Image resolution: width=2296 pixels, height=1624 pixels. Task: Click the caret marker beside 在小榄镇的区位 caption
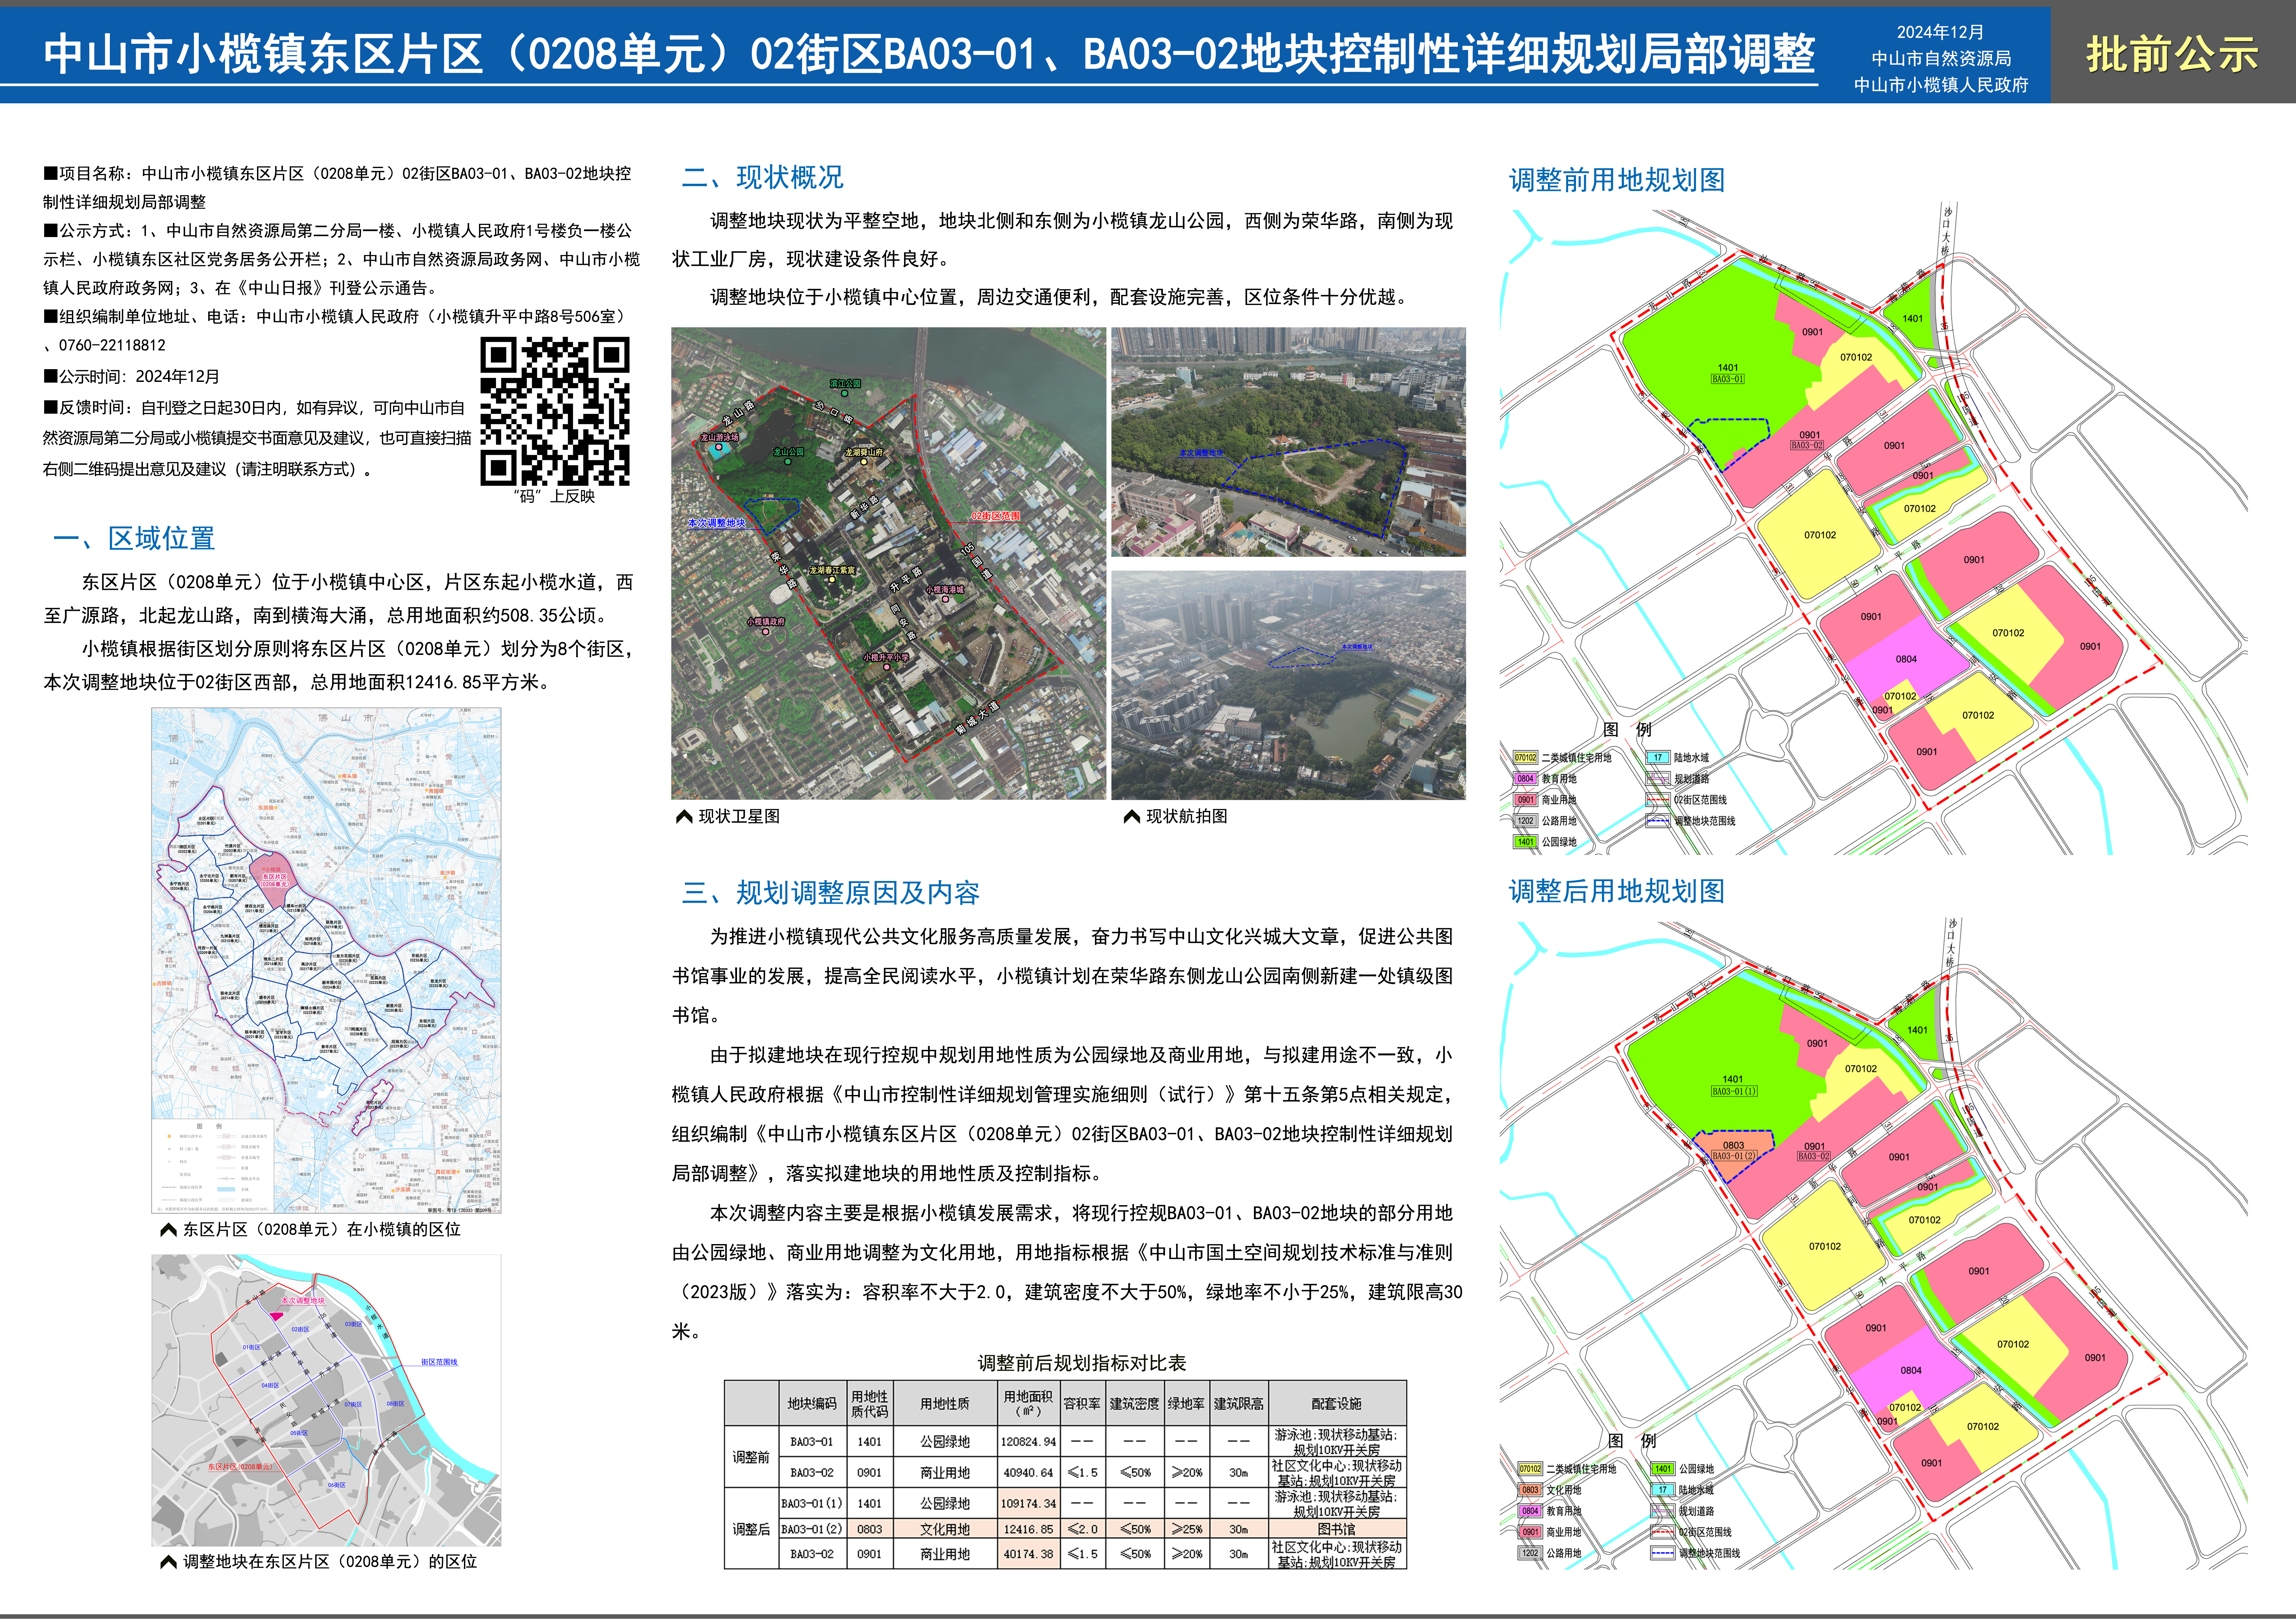[168, 1230]
